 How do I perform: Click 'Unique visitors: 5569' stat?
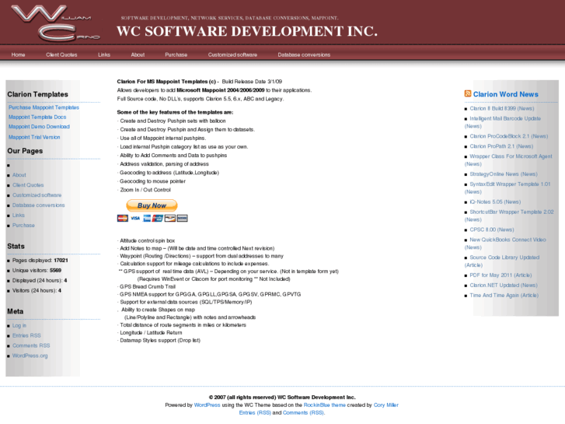click(x=37, y=271)
